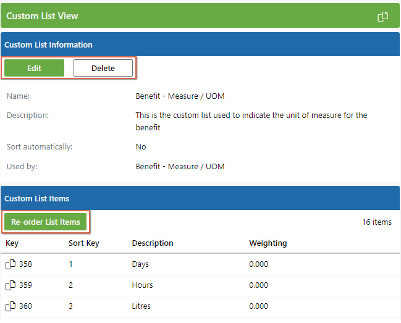The image size is (401, 323).
Task: Click the copy icon in Custom List View header
Action: pyautogui.click(x=383, y=17)
